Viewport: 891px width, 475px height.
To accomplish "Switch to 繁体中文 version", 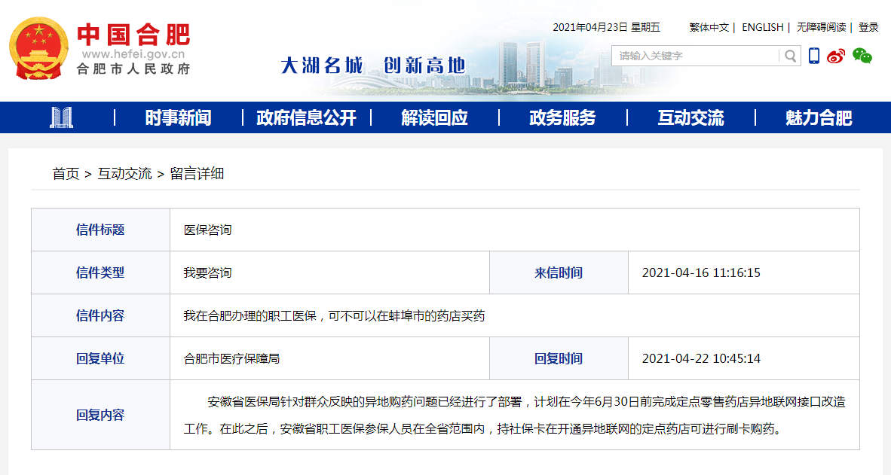I will click(709, 27).
